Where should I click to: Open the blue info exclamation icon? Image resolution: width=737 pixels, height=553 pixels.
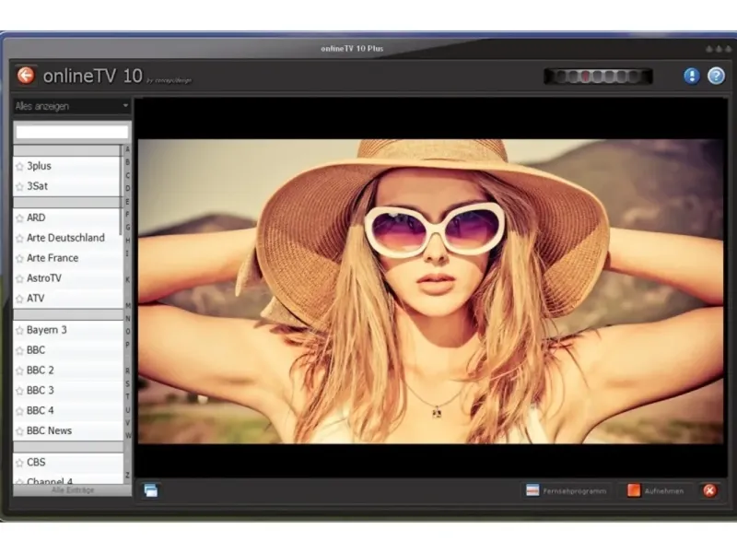692,76
